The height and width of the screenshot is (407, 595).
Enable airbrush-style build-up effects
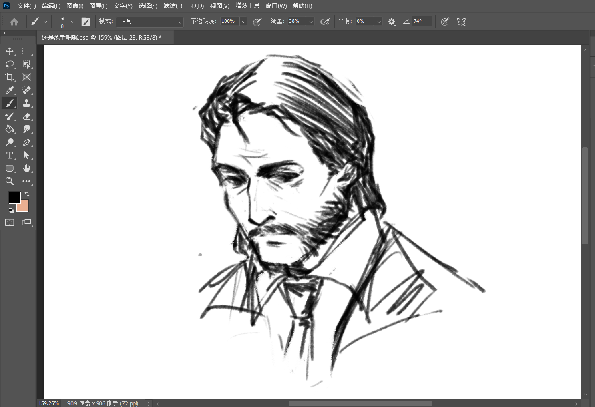[325, 22]
